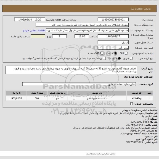
Task: Select the خدمت radio button
Action: point(115,53)
